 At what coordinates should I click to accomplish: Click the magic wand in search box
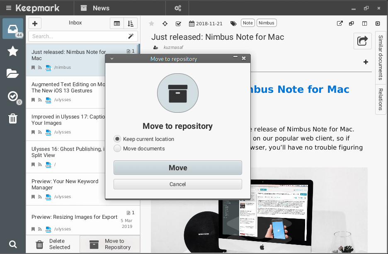pyautogui.click(x=130, y=36)
